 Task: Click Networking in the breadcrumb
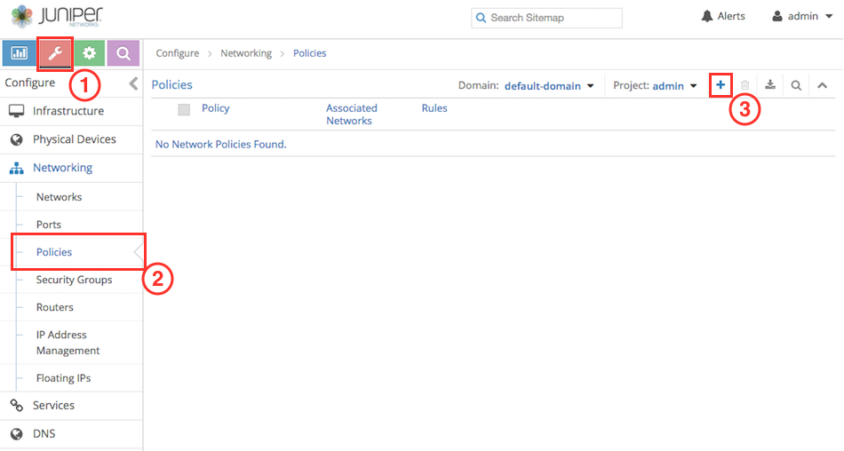coord(246,53)
